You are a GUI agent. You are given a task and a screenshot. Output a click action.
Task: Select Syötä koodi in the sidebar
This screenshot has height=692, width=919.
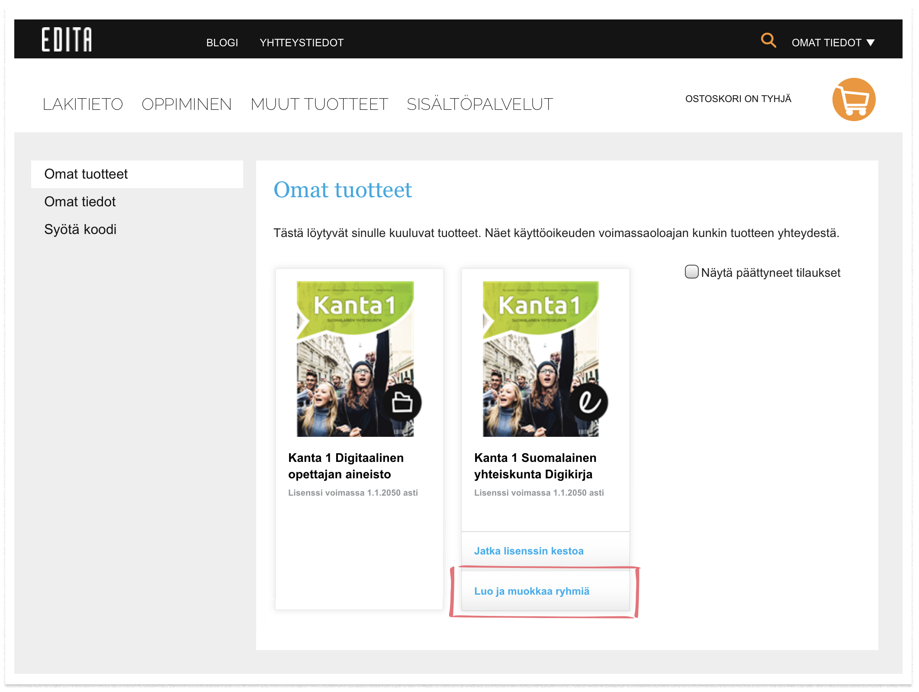80,229
